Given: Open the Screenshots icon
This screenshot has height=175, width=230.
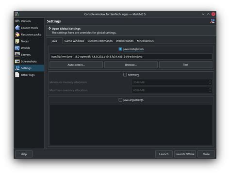Looking at the screenshot, I should pyautogui.click(x=17, y=62).
